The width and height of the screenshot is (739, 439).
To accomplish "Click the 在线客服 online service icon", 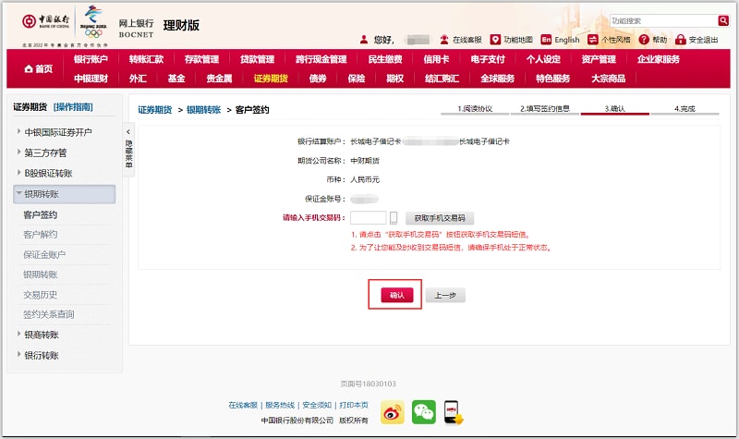I will (x=444, y=40).
